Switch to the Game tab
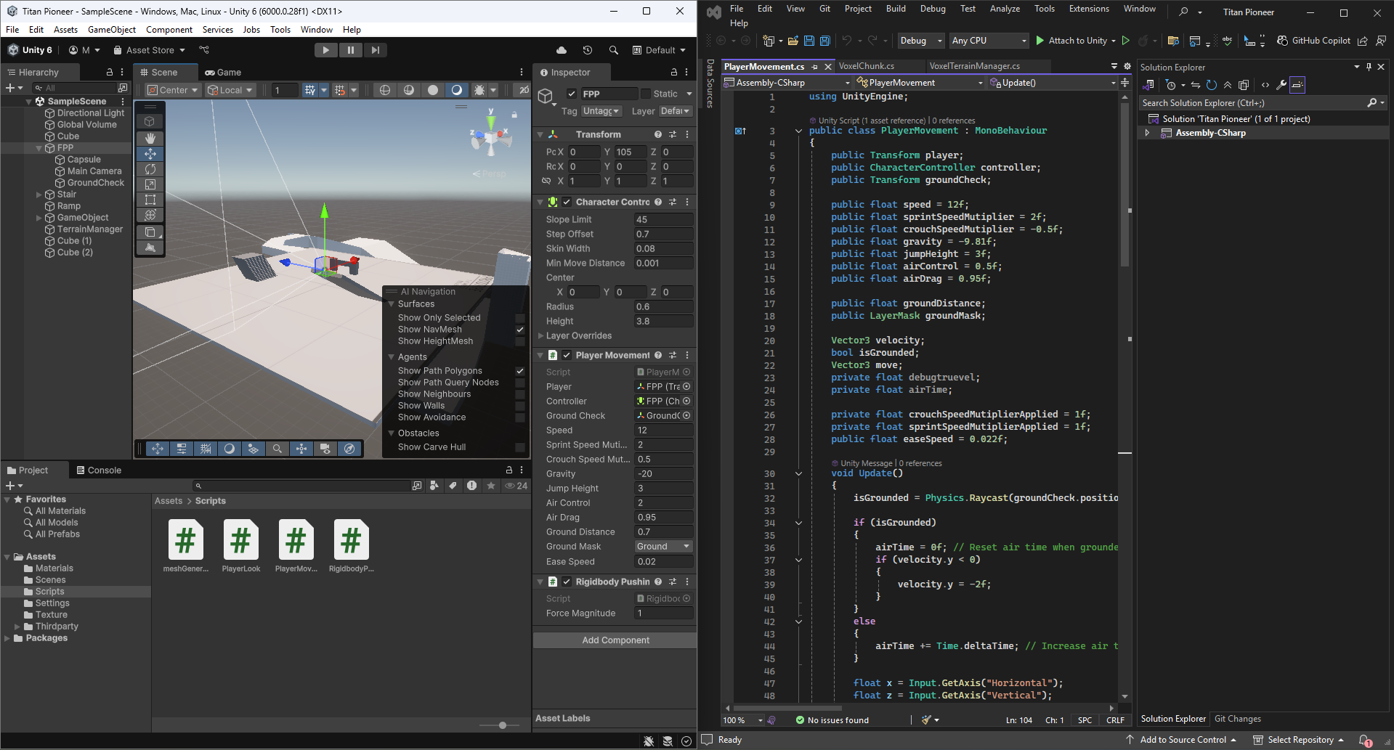 [x=223, y=72]
